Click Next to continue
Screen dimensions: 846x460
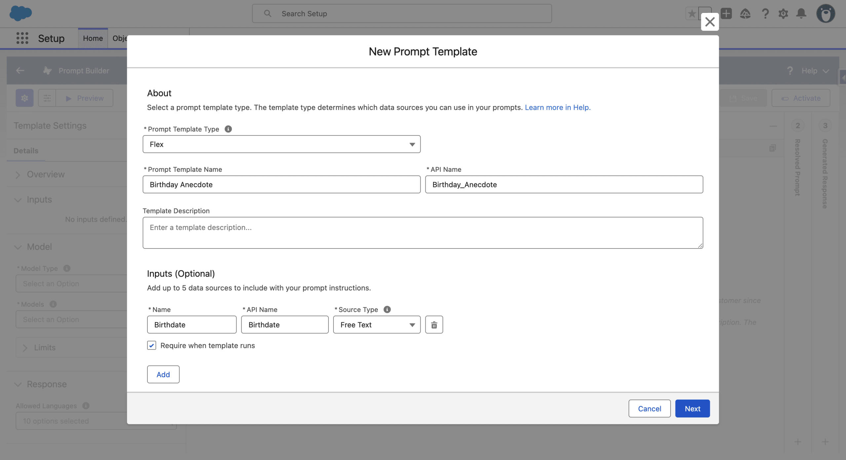(x=692, y=409)
